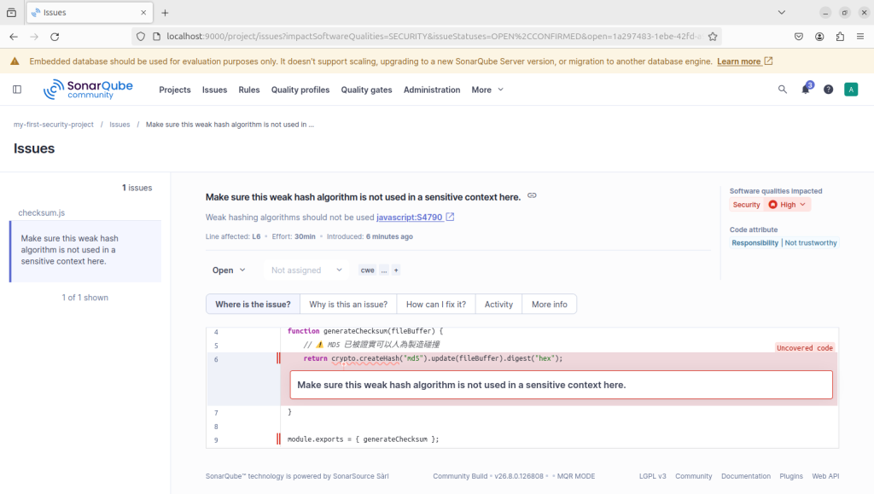The image size is (874, 494).
Task: Open the Plugins footer link
Action: pos(791,476)
